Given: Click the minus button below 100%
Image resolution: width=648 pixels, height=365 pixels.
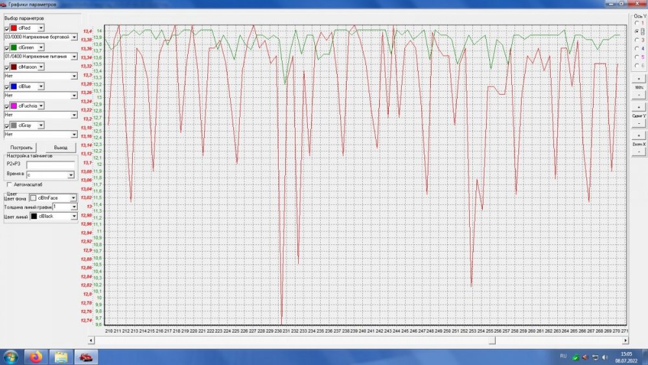Looking at the screenshot, I should (638, 95).
